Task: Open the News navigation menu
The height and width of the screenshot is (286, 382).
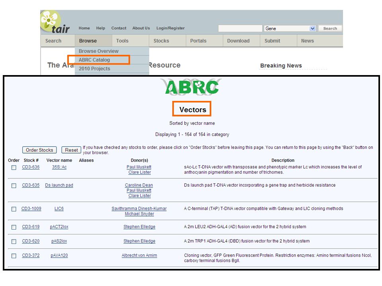Action: click(320, 41)
